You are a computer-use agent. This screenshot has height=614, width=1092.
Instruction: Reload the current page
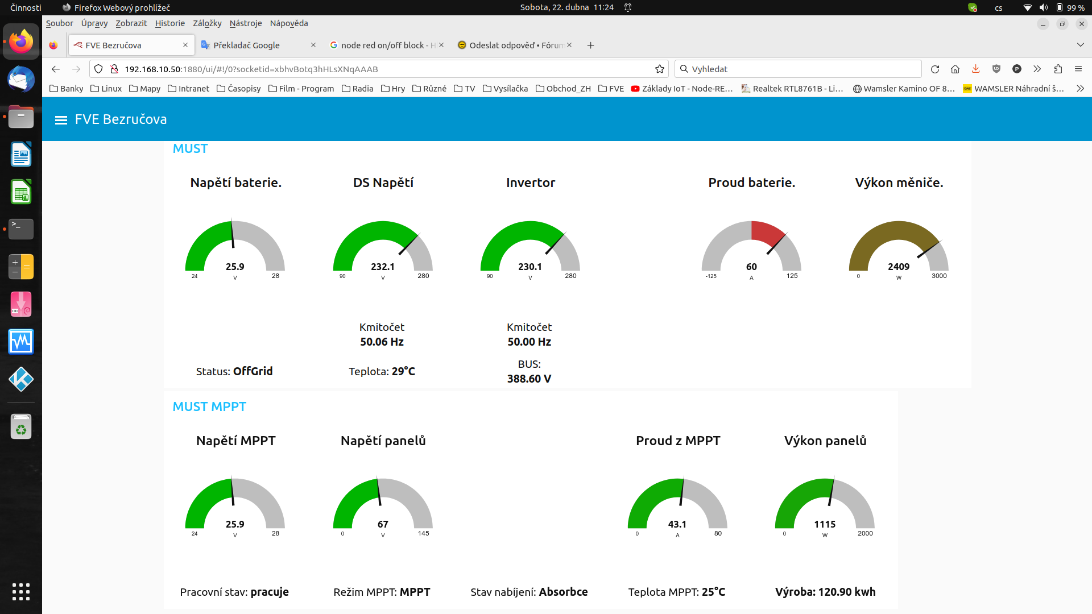click(x=934, y=69)
